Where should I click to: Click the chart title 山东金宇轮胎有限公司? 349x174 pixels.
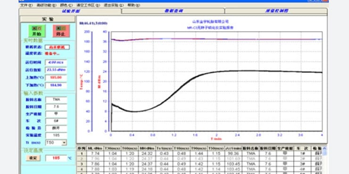[x=210, y=22]
